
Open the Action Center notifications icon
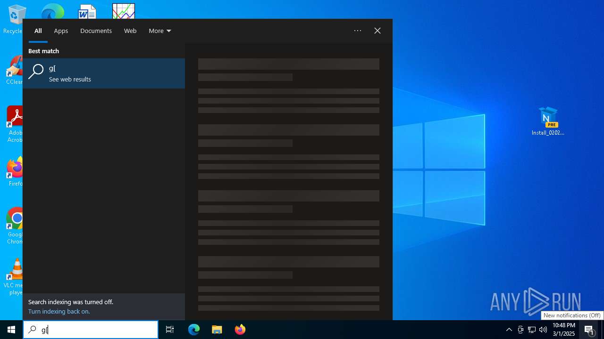(589, 330)
